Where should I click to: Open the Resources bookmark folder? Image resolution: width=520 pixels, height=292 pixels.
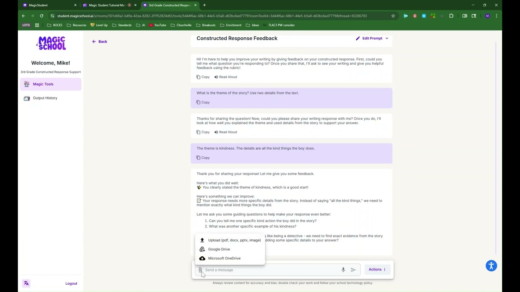tap(76, 25)
